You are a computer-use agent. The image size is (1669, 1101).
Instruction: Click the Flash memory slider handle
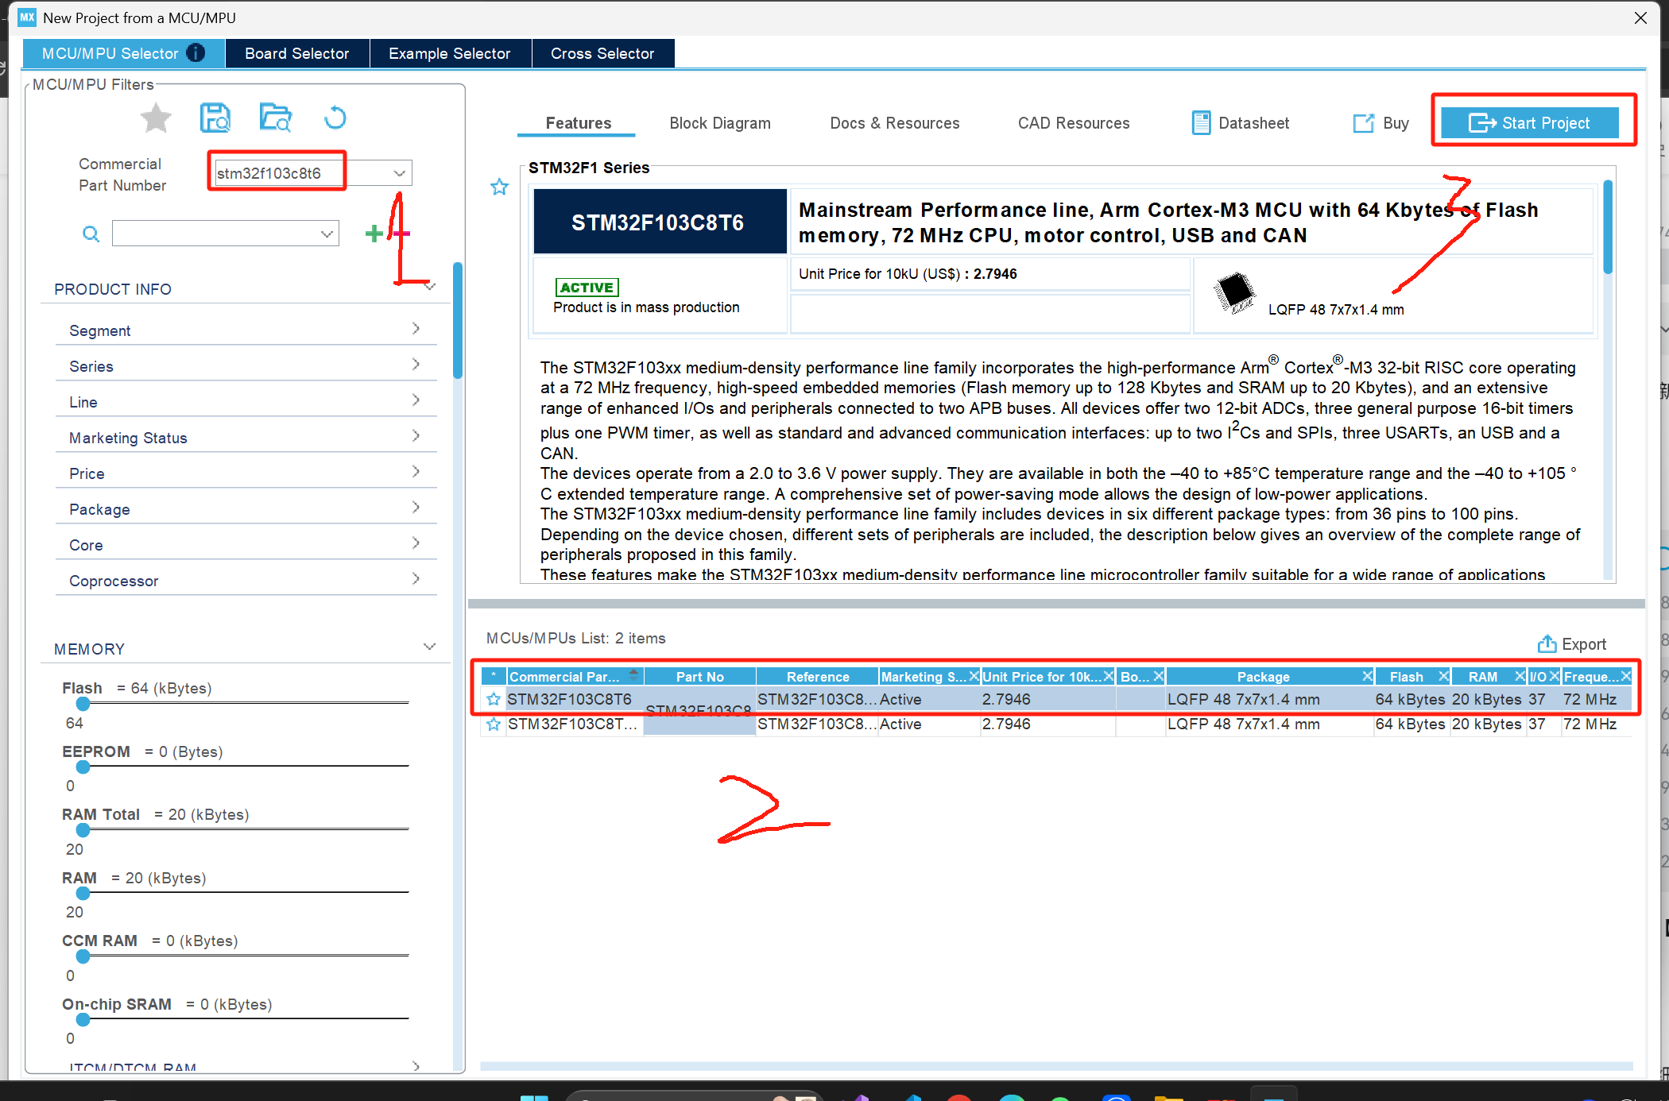pyautogui.click(x=83, y=704)
